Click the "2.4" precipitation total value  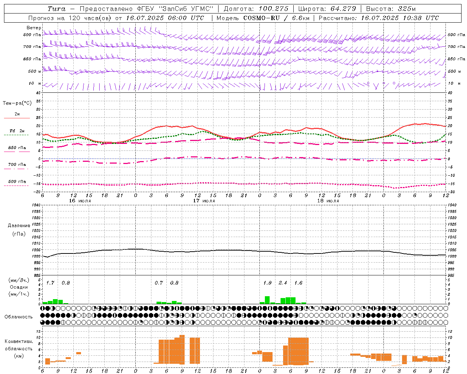coord(283,283)
